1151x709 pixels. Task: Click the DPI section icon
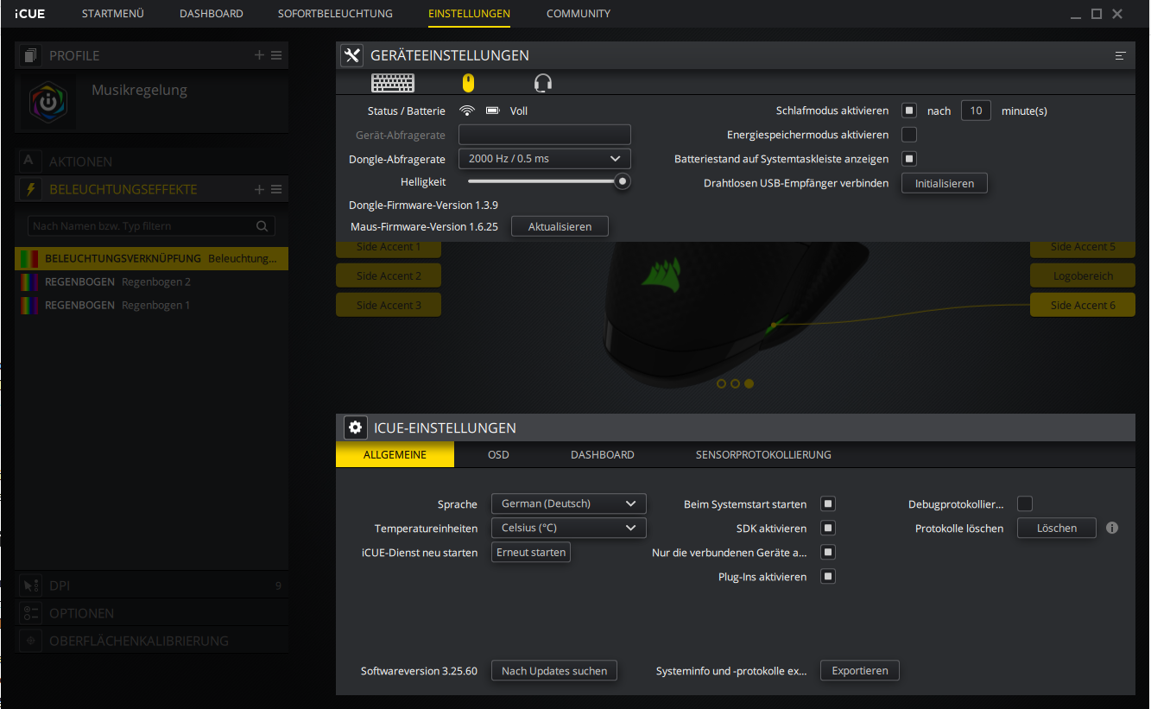click(29, 586)
